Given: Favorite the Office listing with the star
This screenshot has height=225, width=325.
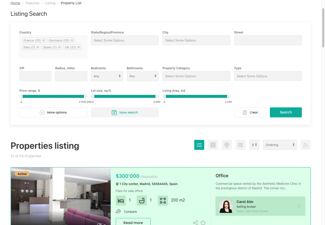Looking at the screenshot, I should coord(203,222).
